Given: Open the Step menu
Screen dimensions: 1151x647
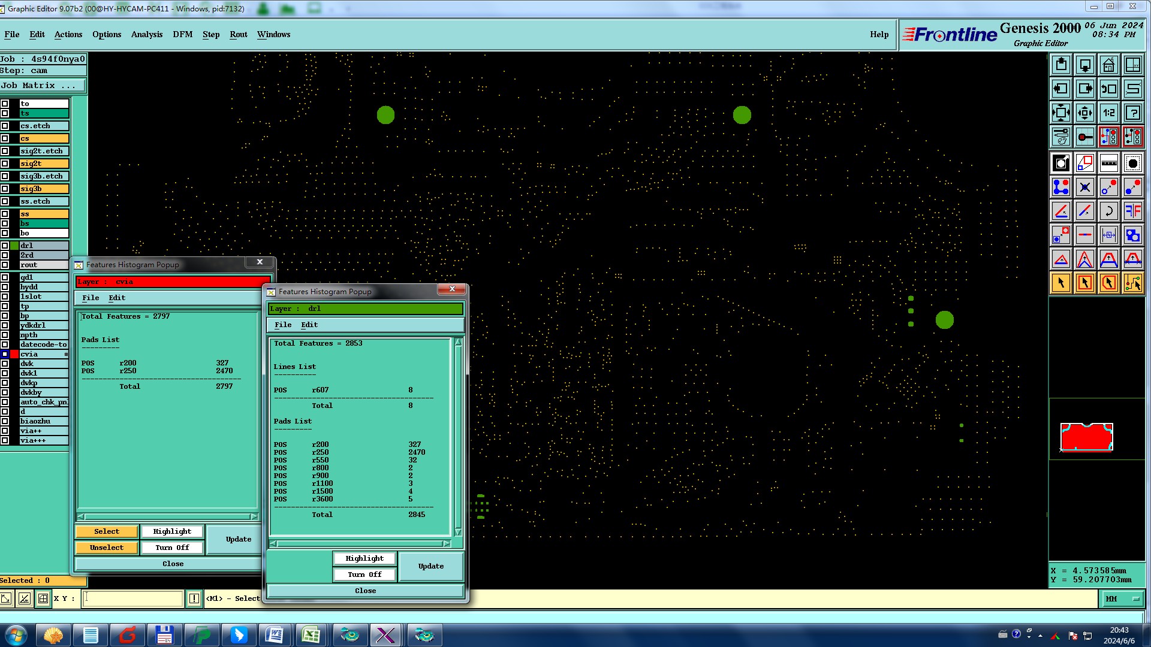Looking at the screenshot, I should pos(211,34).
